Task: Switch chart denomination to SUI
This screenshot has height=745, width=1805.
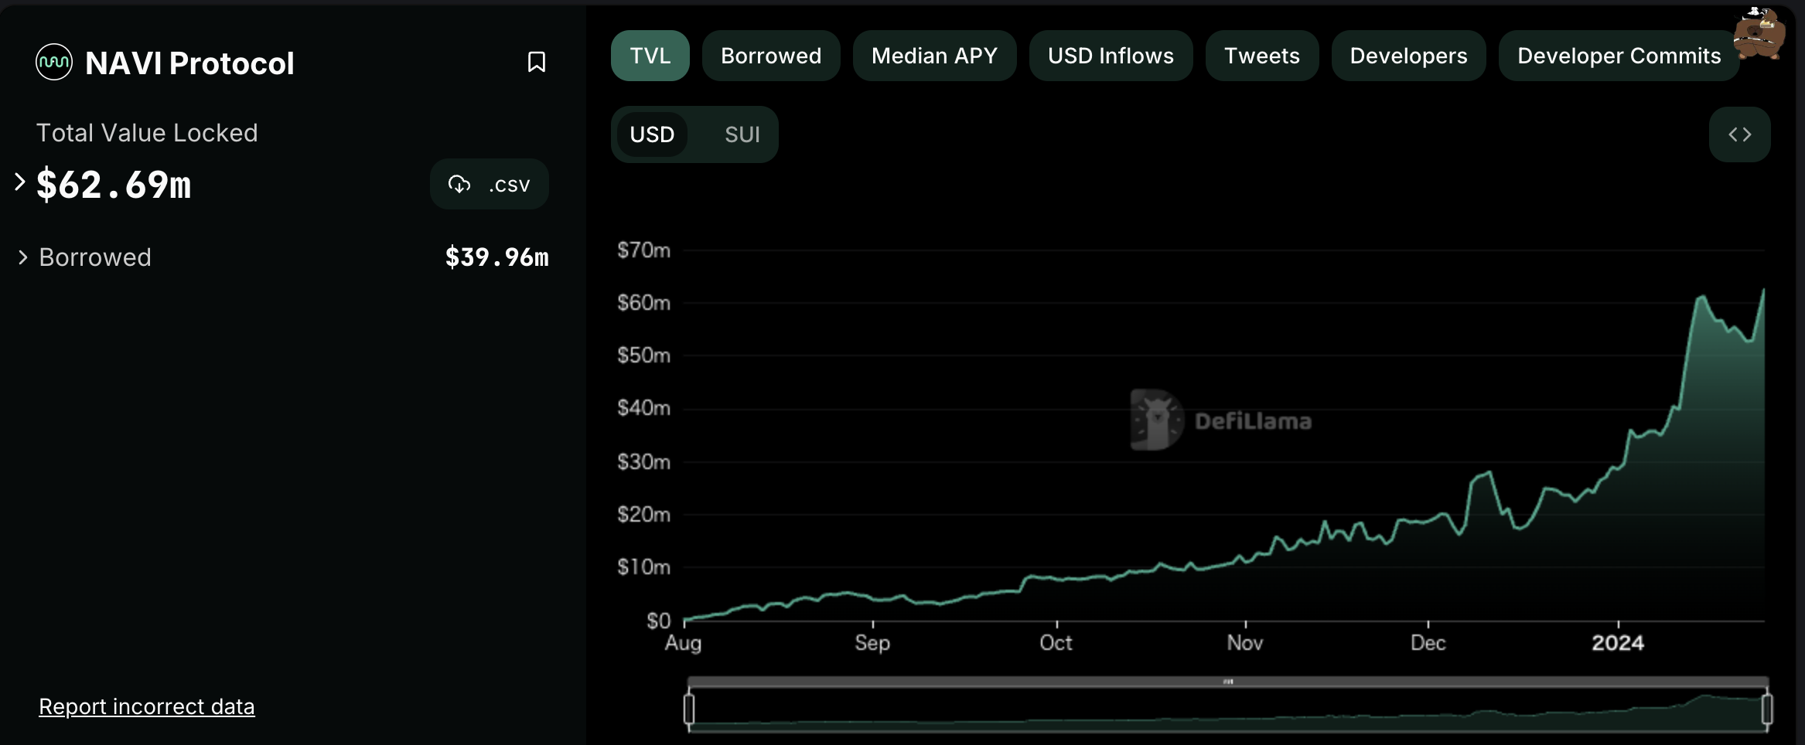Action: tap(742, 134)
